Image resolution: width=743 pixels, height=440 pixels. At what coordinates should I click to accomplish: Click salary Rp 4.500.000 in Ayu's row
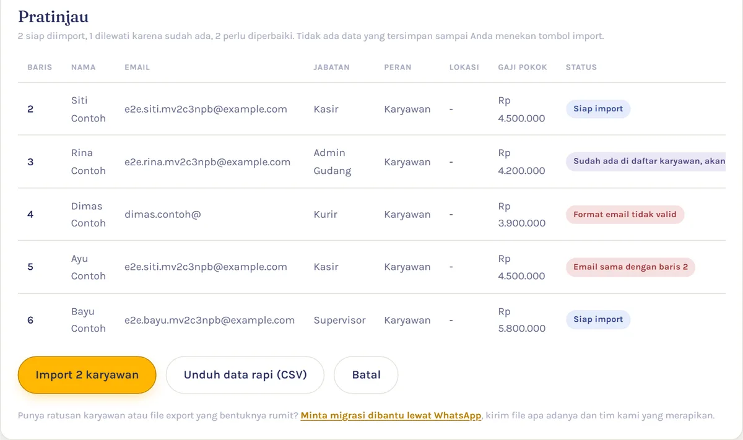point(522,267)
